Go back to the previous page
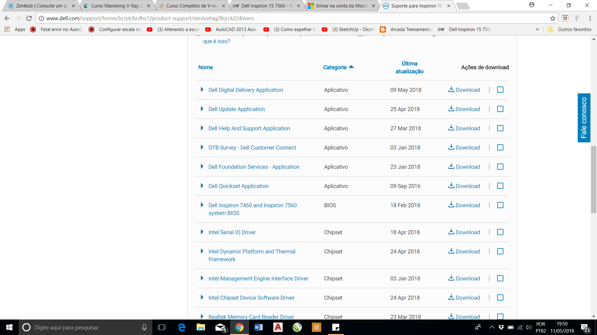The height and width of the screenshot is (335, 597). [x=7, y=18]
